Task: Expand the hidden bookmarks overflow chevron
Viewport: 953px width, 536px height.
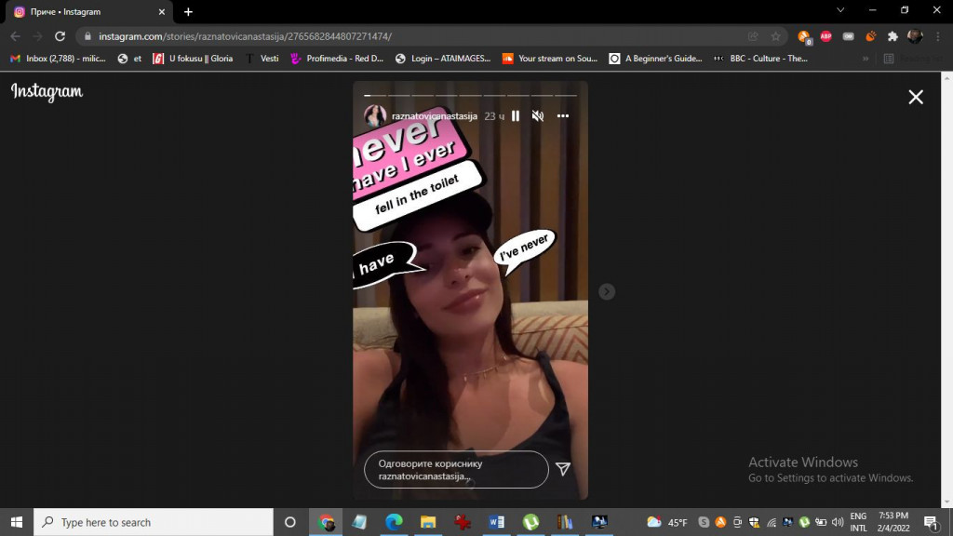Action: click(x=866, y=58)
